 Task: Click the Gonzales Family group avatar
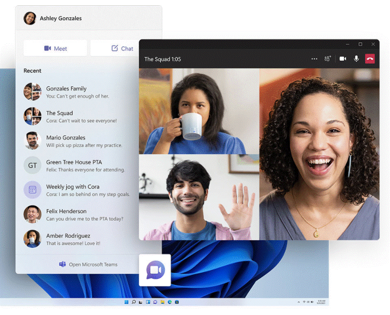[32, 92]
